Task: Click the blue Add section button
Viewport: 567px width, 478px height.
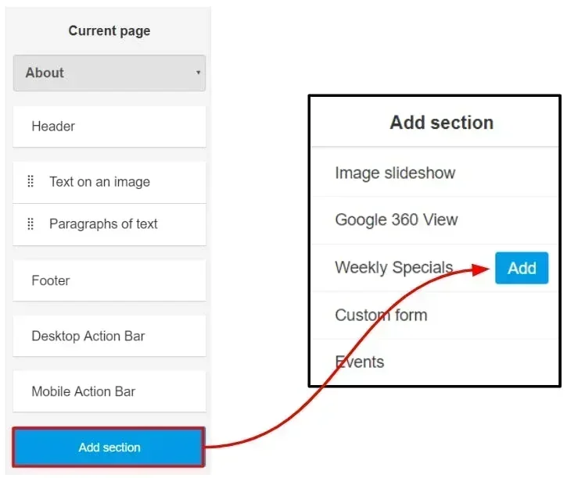Action: 109,448
